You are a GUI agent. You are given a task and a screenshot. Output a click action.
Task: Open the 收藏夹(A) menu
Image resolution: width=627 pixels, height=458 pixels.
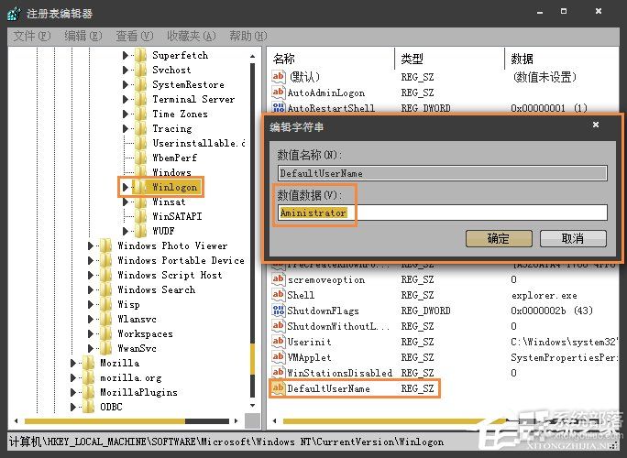click(192, 37)
